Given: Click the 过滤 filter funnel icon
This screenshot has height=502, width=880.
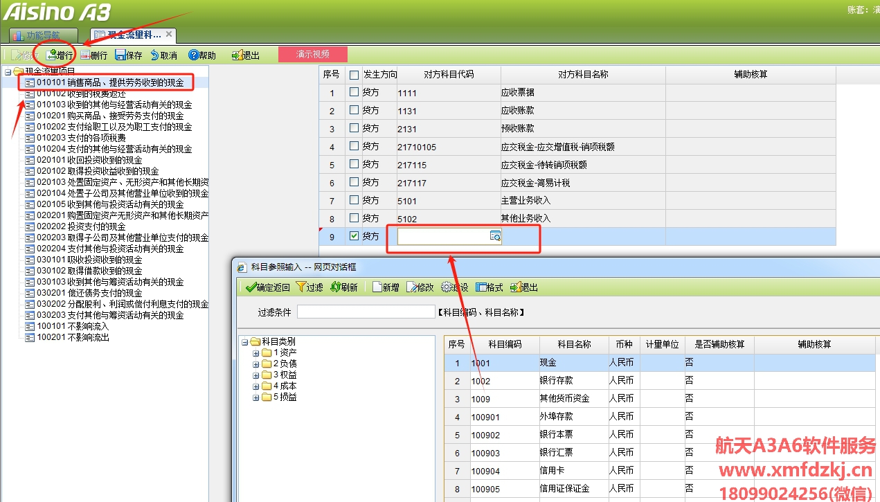Looking at the screenshot, I should (x=300, y=287).
